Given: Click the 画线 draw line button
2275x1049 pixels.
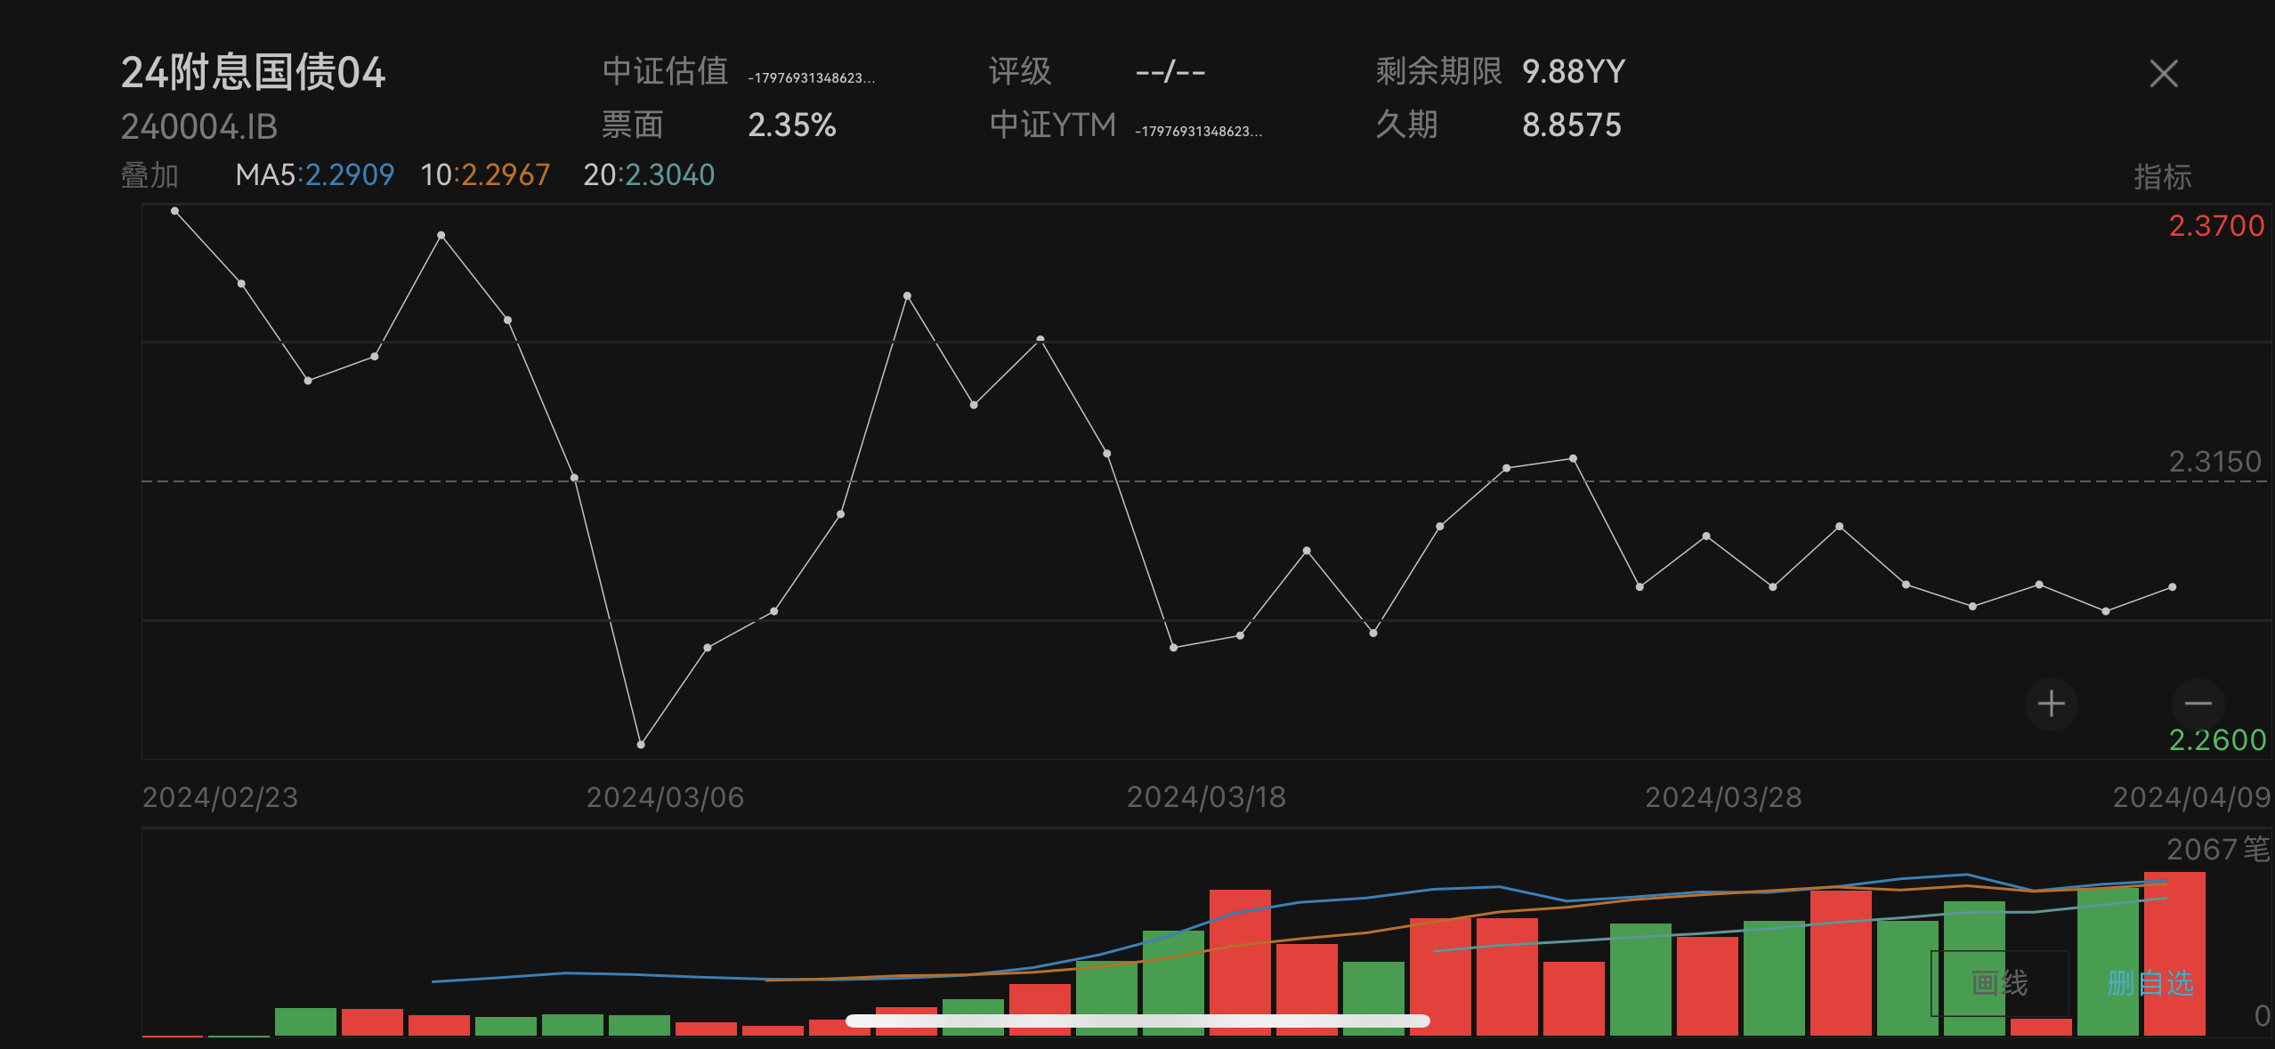Looking at the screenshot, I should [x=1999, y=983].
